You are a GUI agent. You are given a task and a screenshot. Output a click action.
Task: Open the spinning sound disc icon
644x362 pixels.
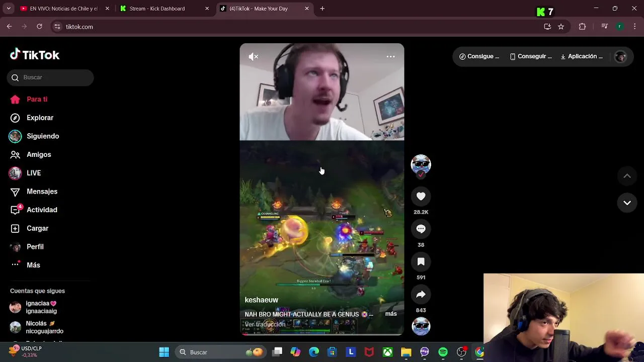click(x=421, y=326)
